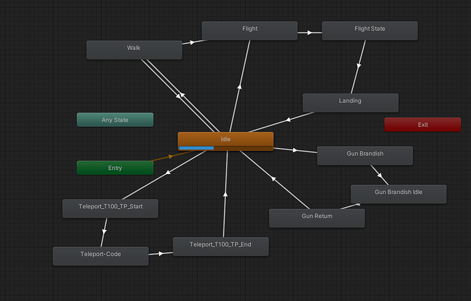
Task: Select transition arrow from Gun Brandish to Gun Brandish Idle
Action: tap(380, 175)
